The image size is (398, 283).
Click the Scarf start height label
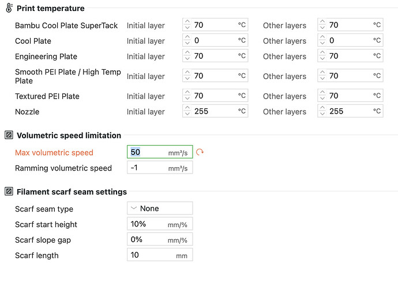pyautogui.click(x=46, y=224)
